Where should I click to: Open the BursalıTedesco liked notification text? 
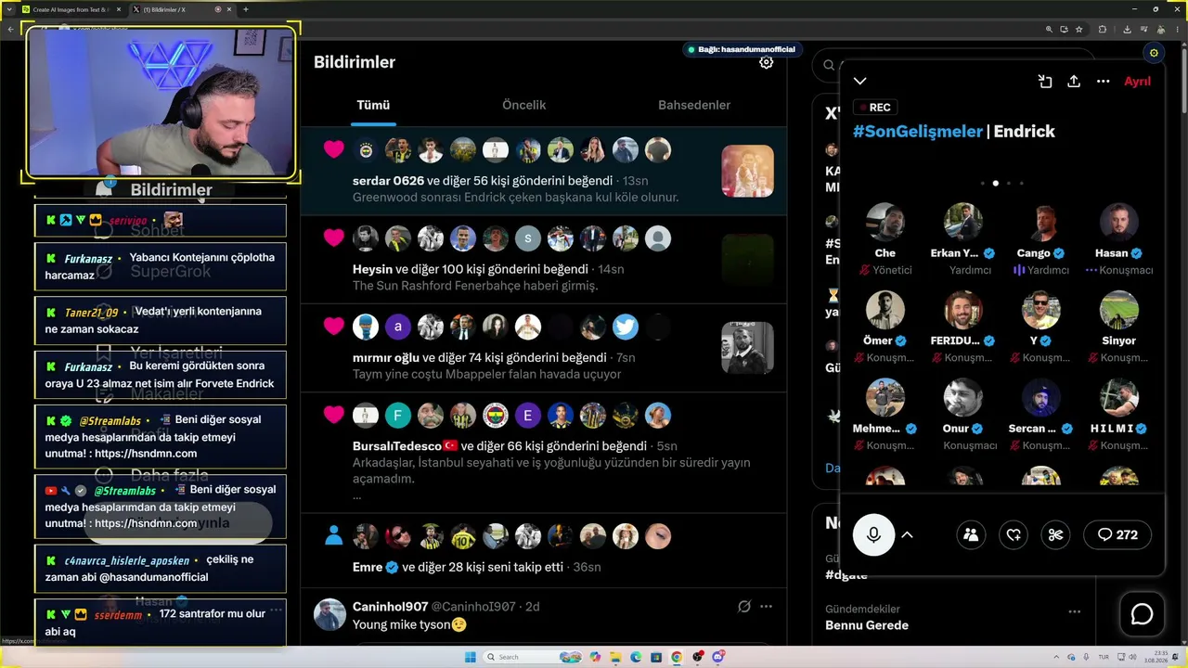pyautogui.click(x=501, y=445)
